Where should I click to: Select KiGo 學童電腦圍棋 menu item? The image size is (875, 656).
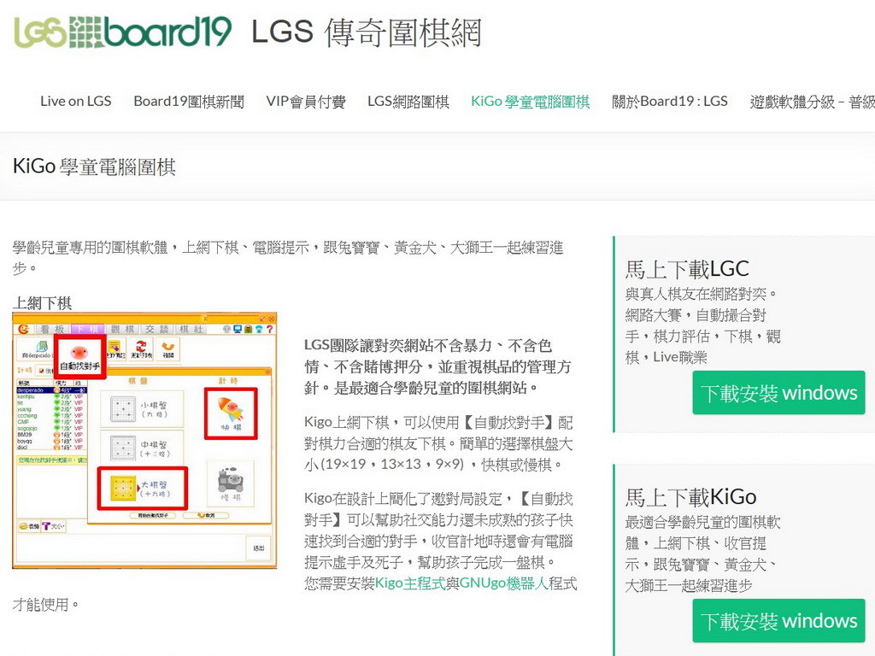pyautogui.click(x=530, y=101)
